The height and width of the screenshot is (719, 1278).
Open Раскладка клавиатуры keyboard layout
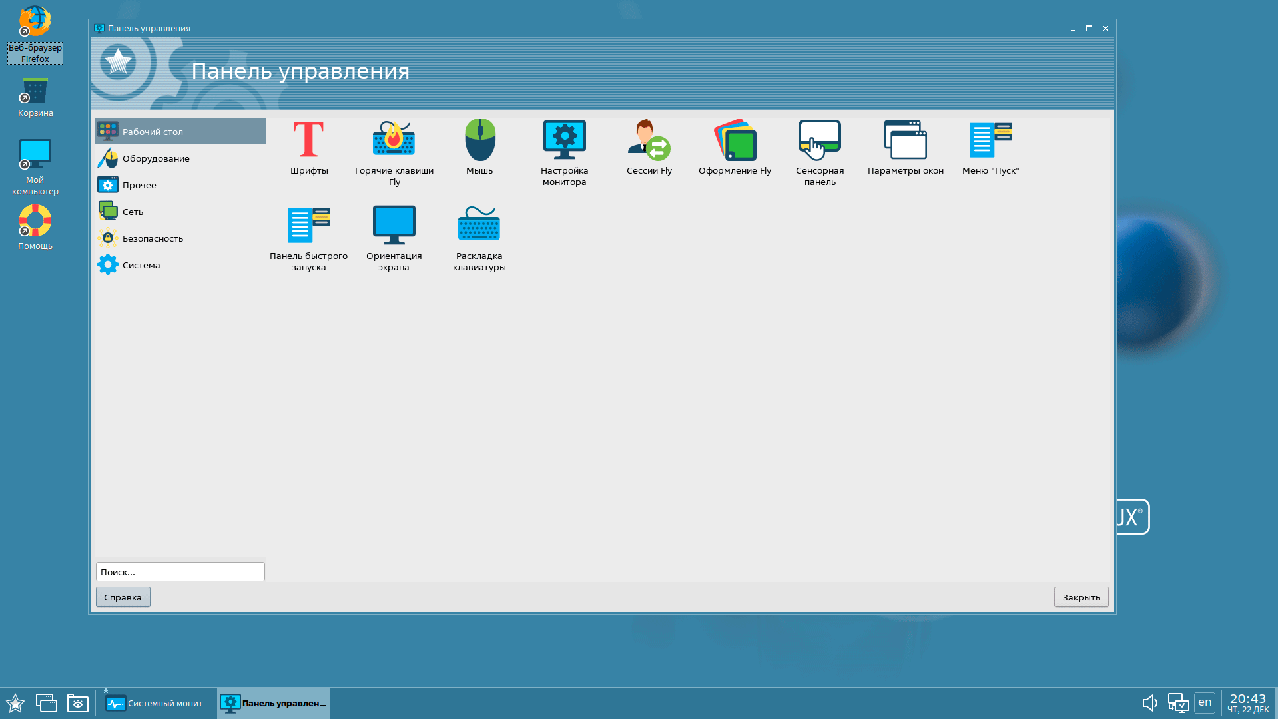pyautogui.click(x=479, y=238)
